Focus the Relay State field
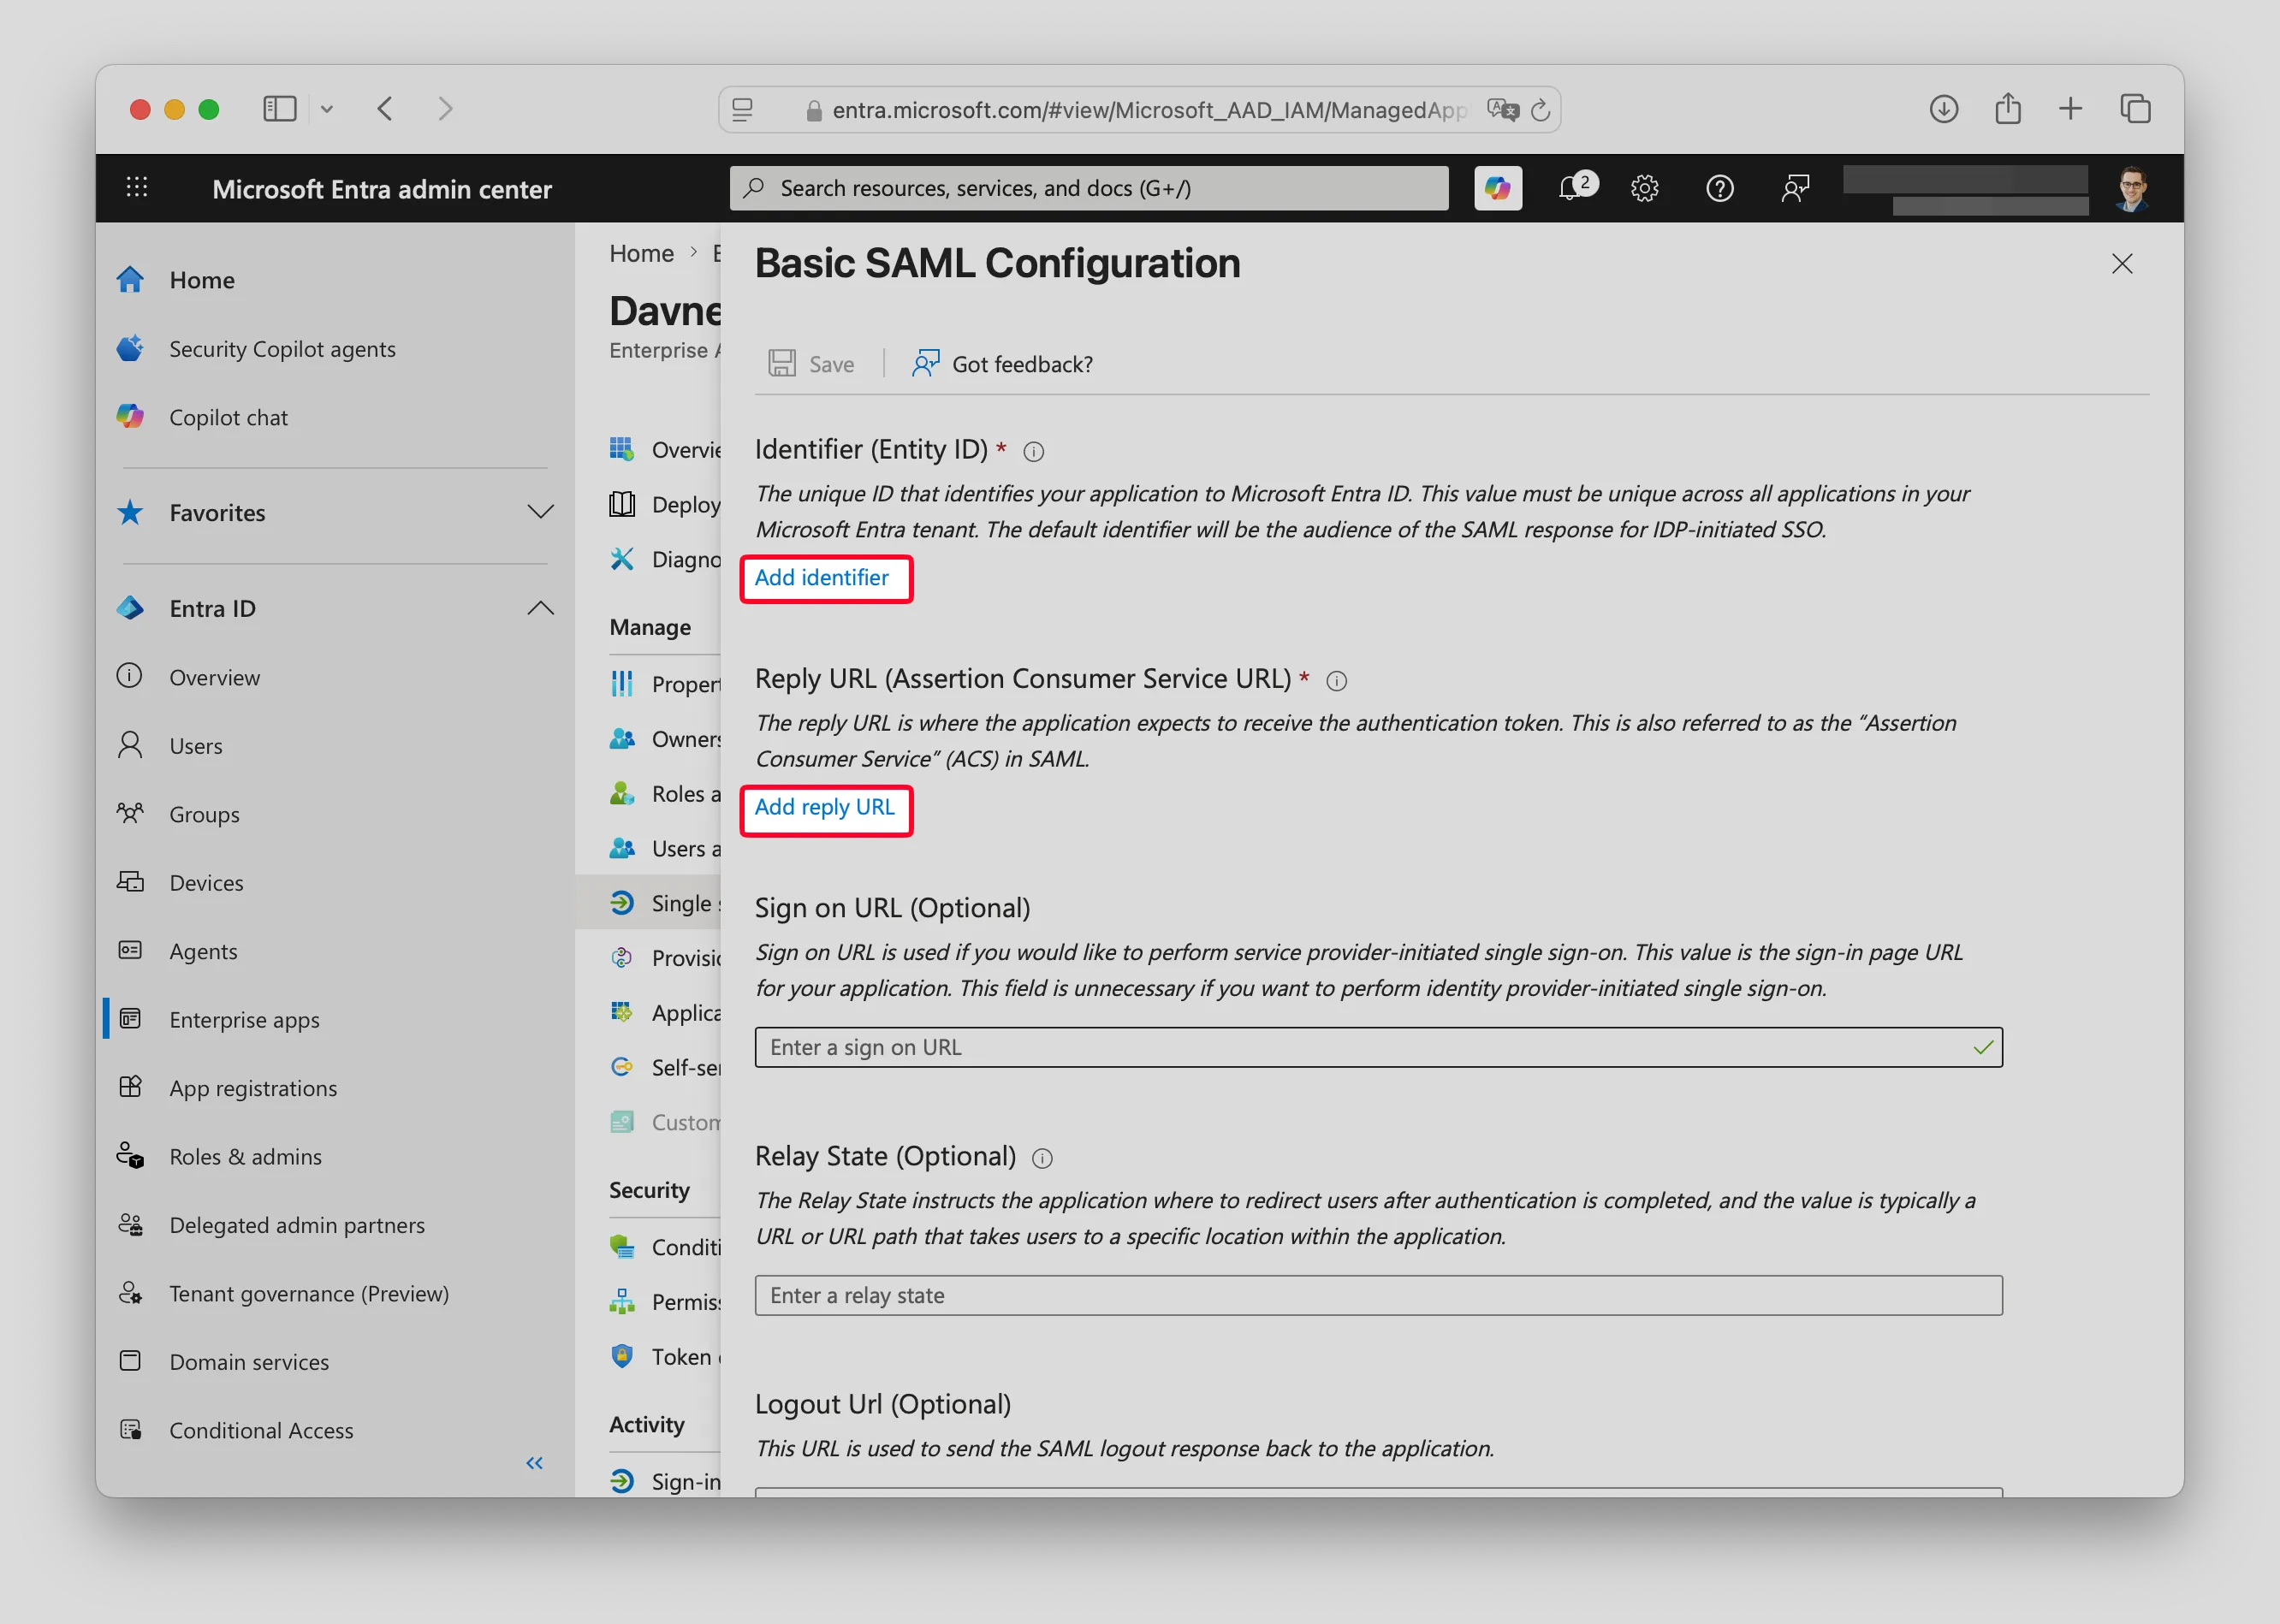The height and width of the screenshot is (1624, 2280). [x=1378, y=1295]
